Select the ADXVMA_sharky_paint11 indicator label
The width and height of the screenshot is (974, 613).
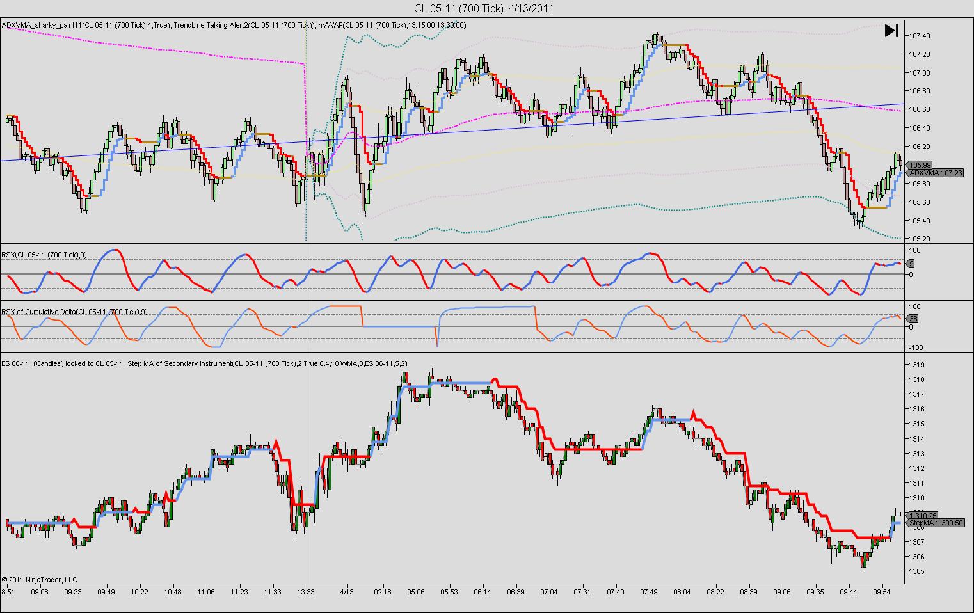coord(86,25)
